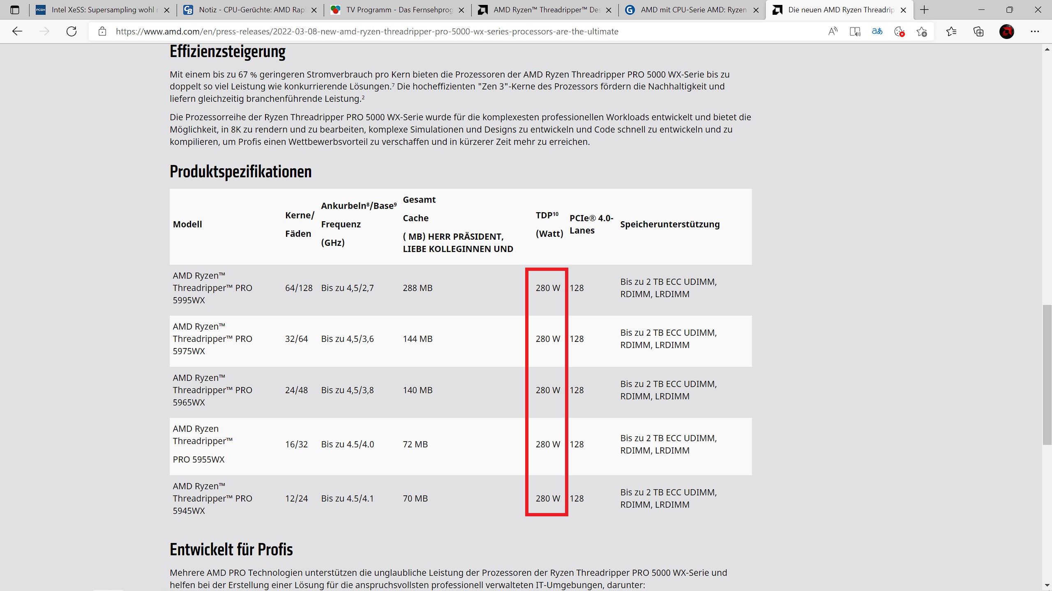The width and height of the screenshot is (1052, 591).
Task: Click the amd.com URL address field
Action: (x=367, y=32)
